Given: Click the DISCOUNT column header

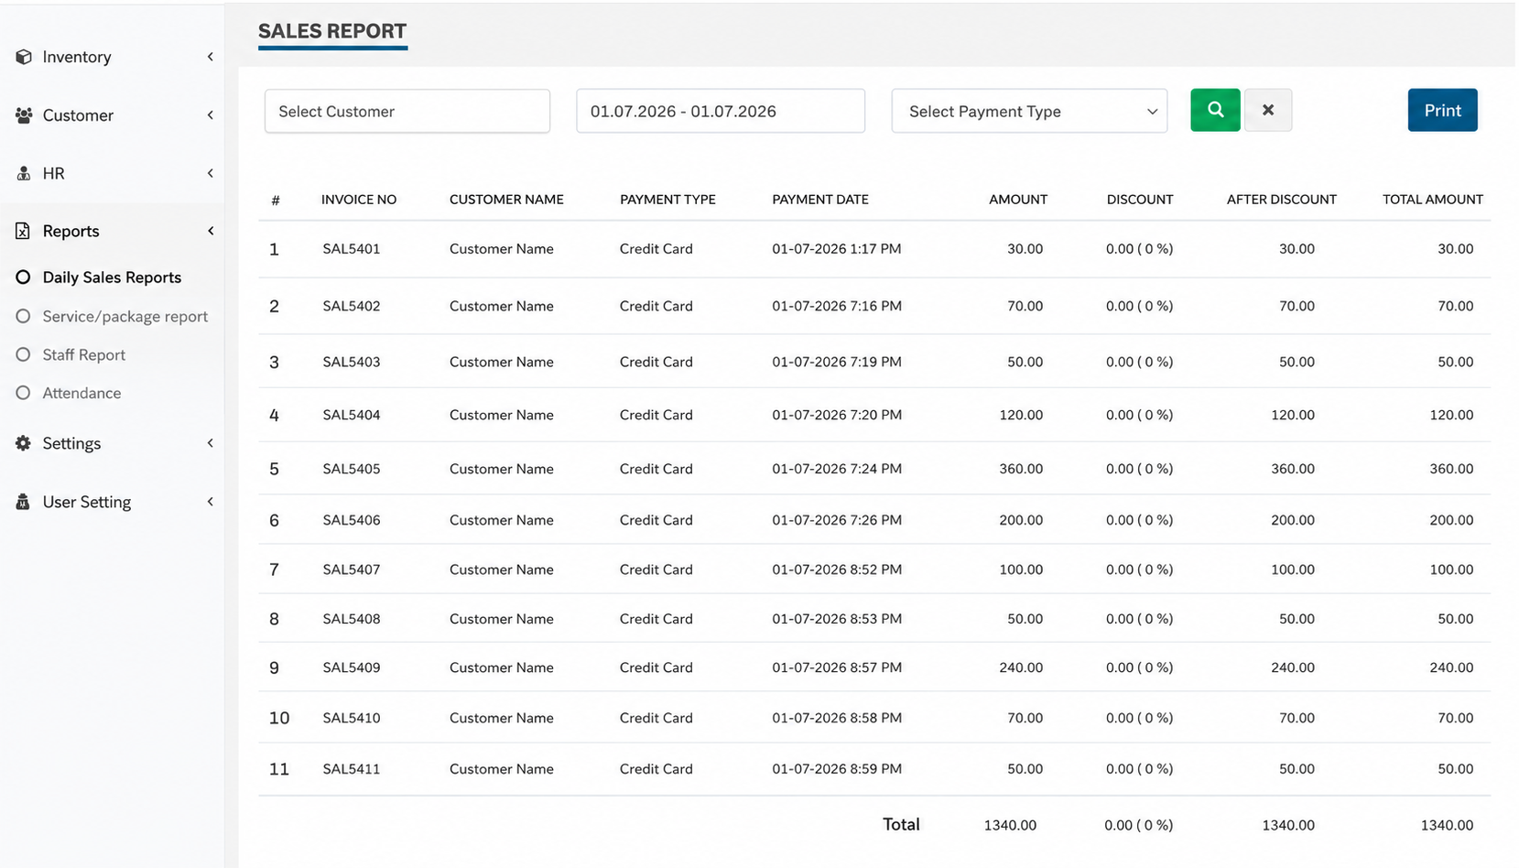Looking at the screenshot, I should click(1140, 200).
